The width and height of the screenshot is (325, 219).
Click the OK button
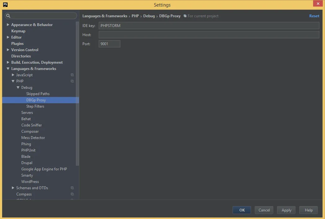click(x=242, y=210)
